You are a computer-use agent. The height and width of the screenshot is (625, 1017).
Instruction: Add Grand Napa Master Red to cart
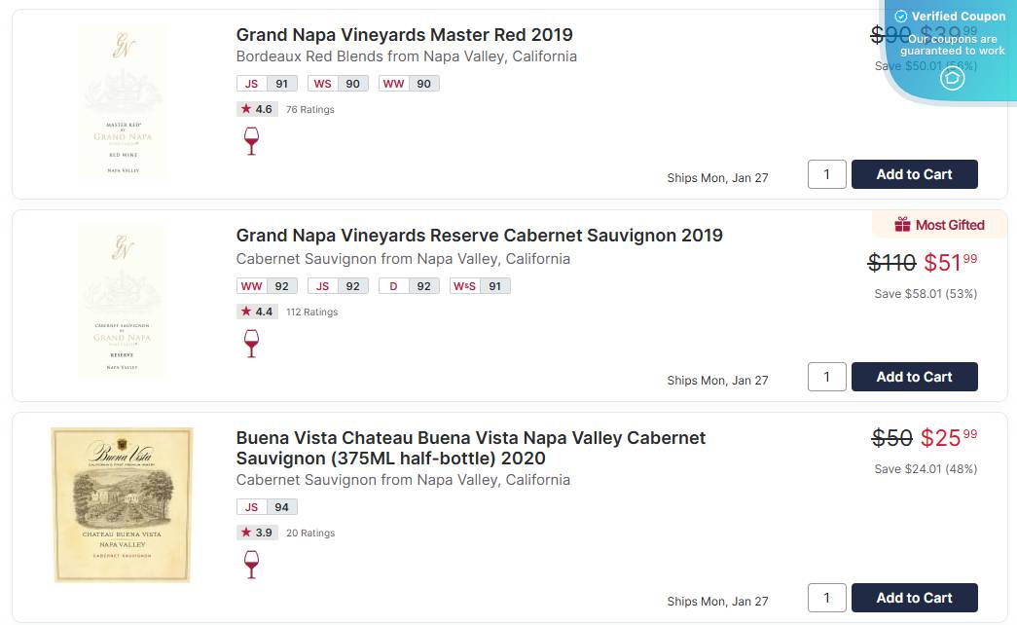914,174
